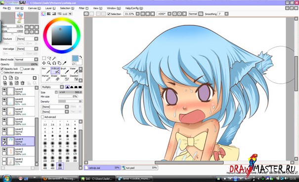299x182 pixels.
Task: Enable the Advanced brush settings checkbox
Action: coord(43,117)
